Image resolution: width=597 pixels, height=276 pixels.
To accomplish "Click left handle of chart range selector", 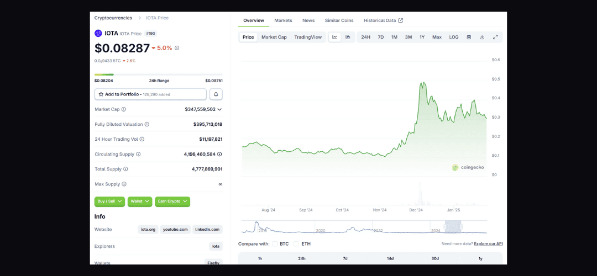I will pos(444,226).
